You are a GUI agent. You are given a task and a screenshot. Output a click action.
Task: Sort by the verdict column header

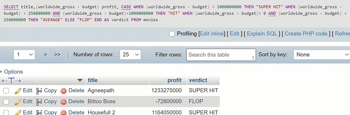(198, 80)
